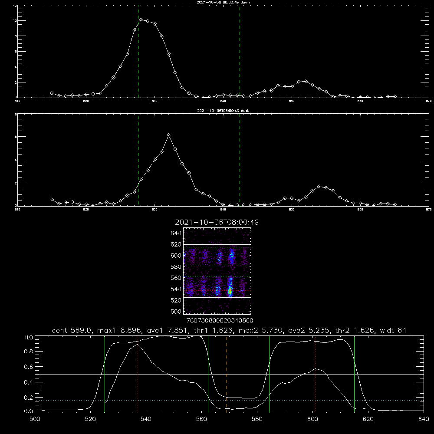Click the brightest emission spot in spectral image
The width and height of the screenshot is (434, 434).
[230, 292]
